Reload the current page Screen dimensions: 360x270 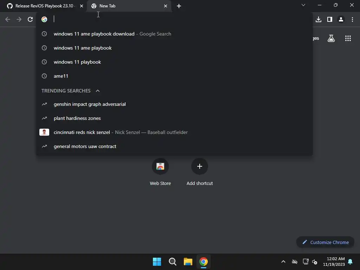(x=30, y=19)
